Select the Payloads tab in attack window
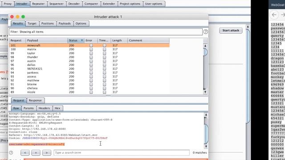The height and width of the screenshot is (160, 285). pyautogui.click(x=65, y=24)
